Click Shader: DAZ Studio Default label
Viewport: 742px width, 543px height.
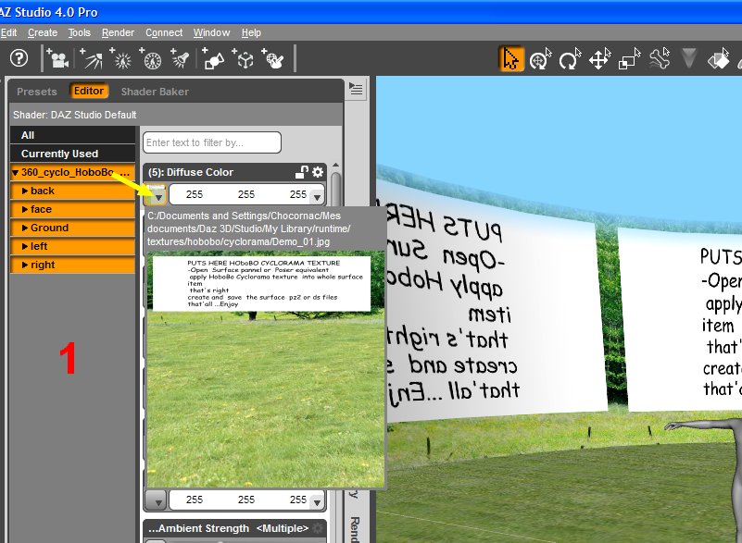click(75, 115)
